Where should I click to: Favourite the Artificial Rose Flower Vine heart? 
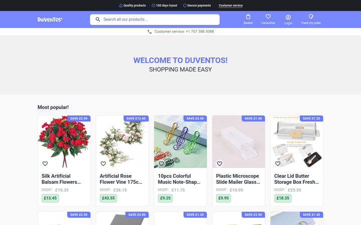tap(103, 163)
